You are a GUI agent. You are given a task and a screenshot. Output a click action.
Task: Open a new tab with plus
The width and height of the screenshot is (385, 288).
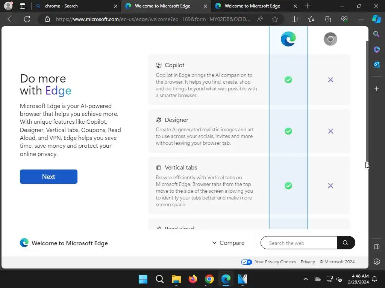click(308, 6)
